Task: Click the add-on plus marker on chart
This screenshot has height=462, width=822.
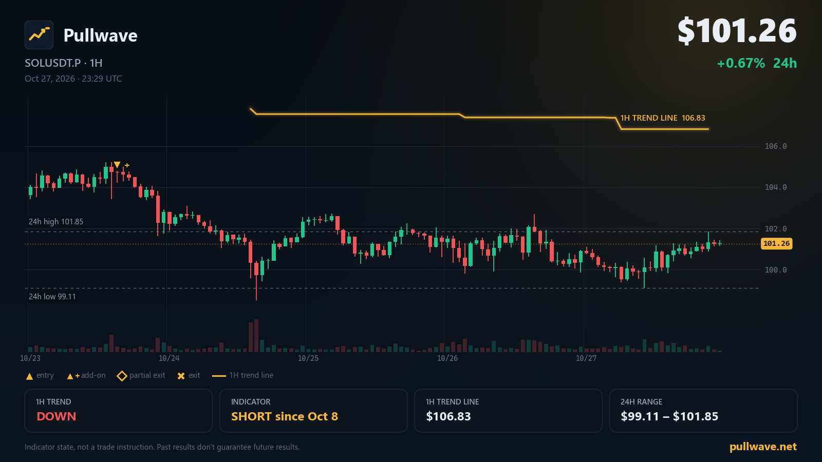Action: tap(127, 165)
